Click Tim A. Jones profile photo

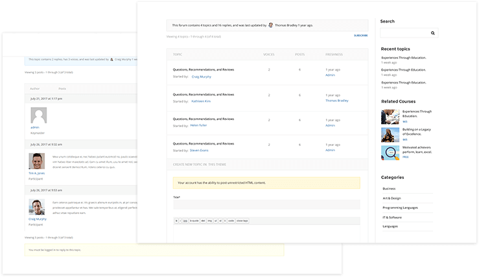[x=37, y=162]
